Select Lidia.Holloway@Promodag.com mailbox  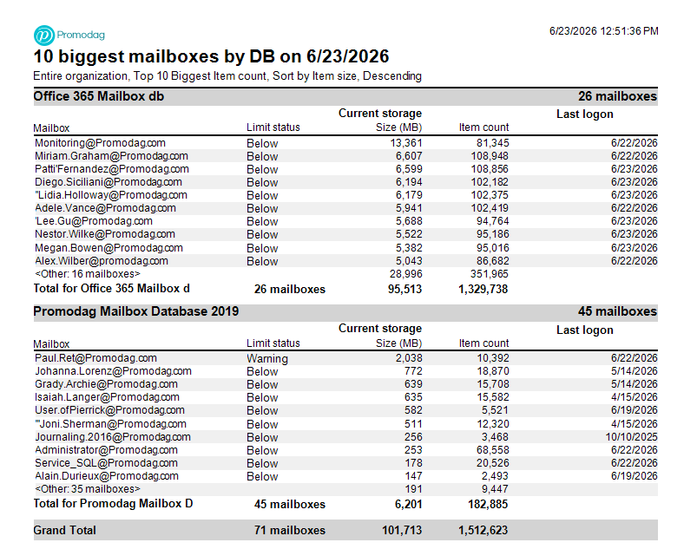pos(111,195)
